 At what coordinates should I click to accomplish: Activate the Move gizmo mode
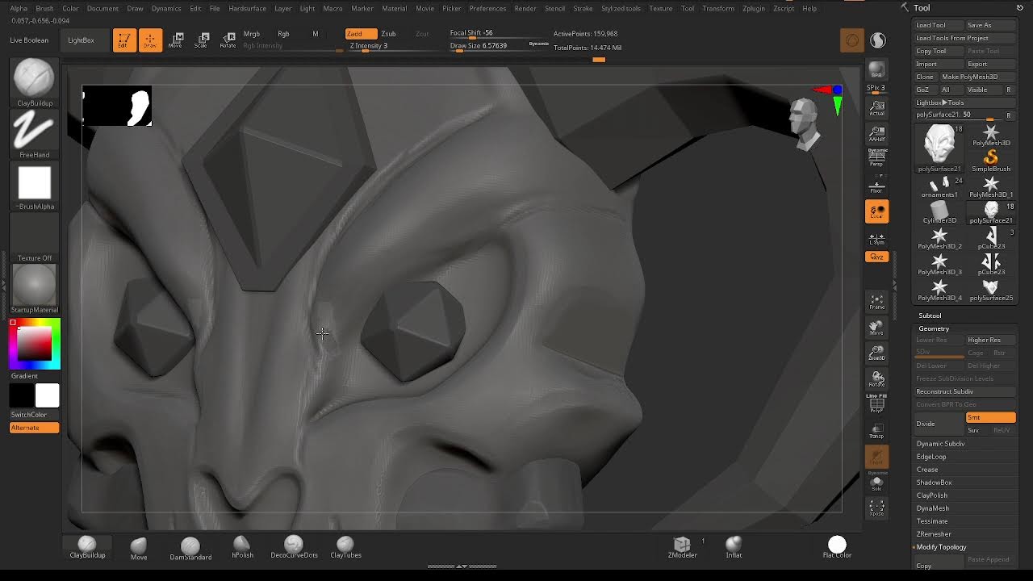point(176,40)
